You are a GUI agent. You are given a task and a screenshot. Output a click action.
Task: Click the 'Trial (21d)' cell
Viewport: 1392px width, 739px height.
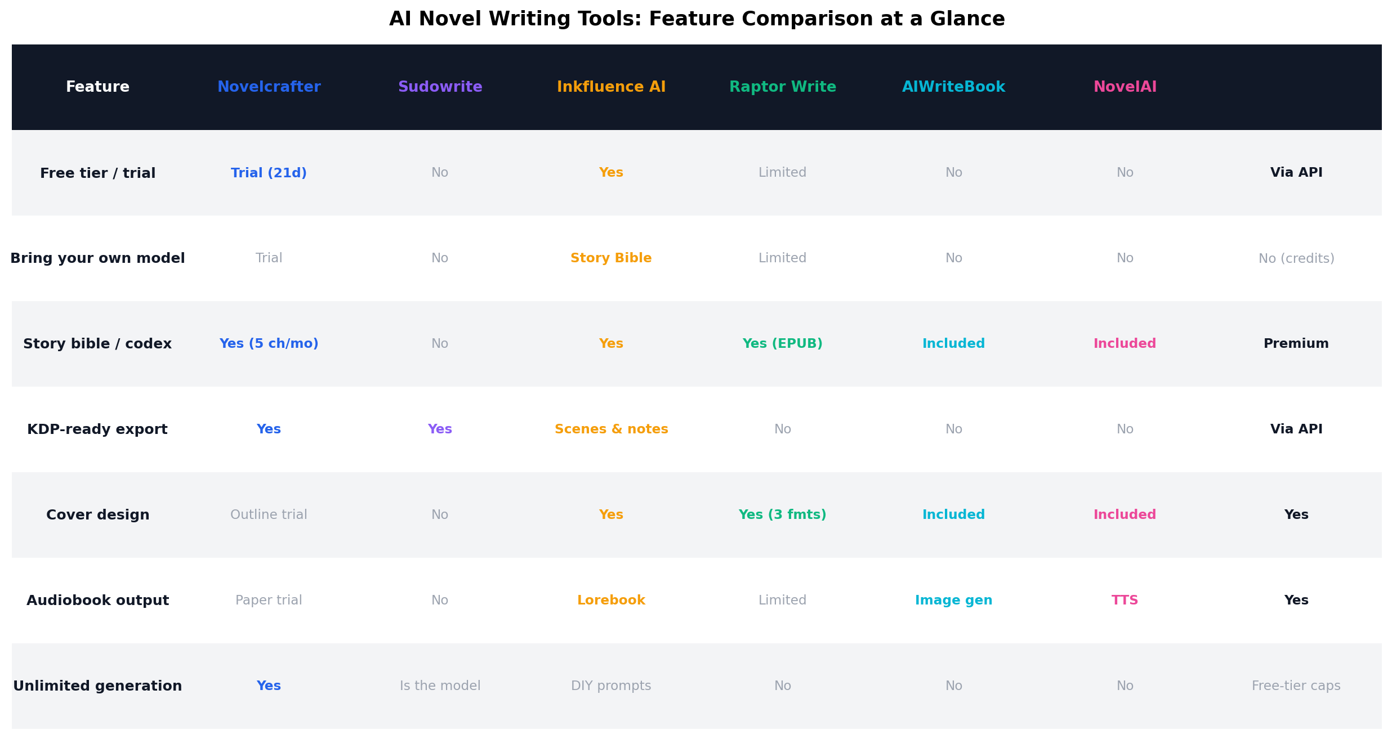(x=269, y=173)
